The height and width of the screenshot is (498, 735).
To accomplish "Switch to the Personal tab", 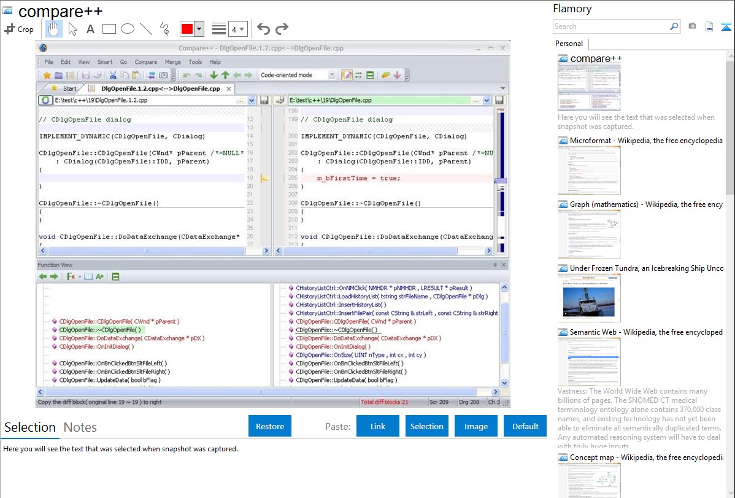I will [569, 44].
